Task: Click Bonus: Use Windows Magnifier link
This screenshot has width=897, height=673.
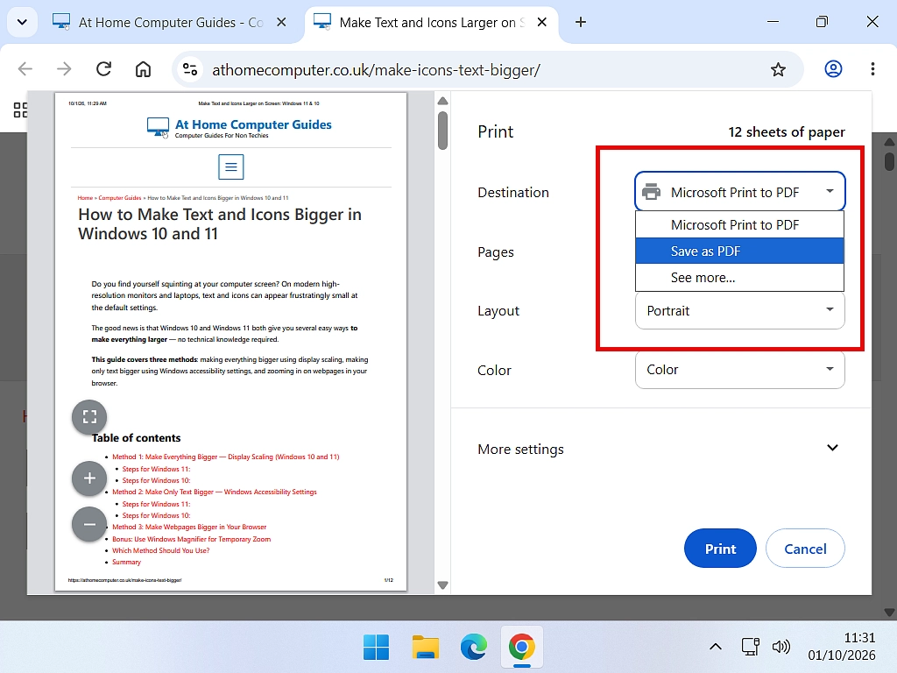Action: [191, 539]
